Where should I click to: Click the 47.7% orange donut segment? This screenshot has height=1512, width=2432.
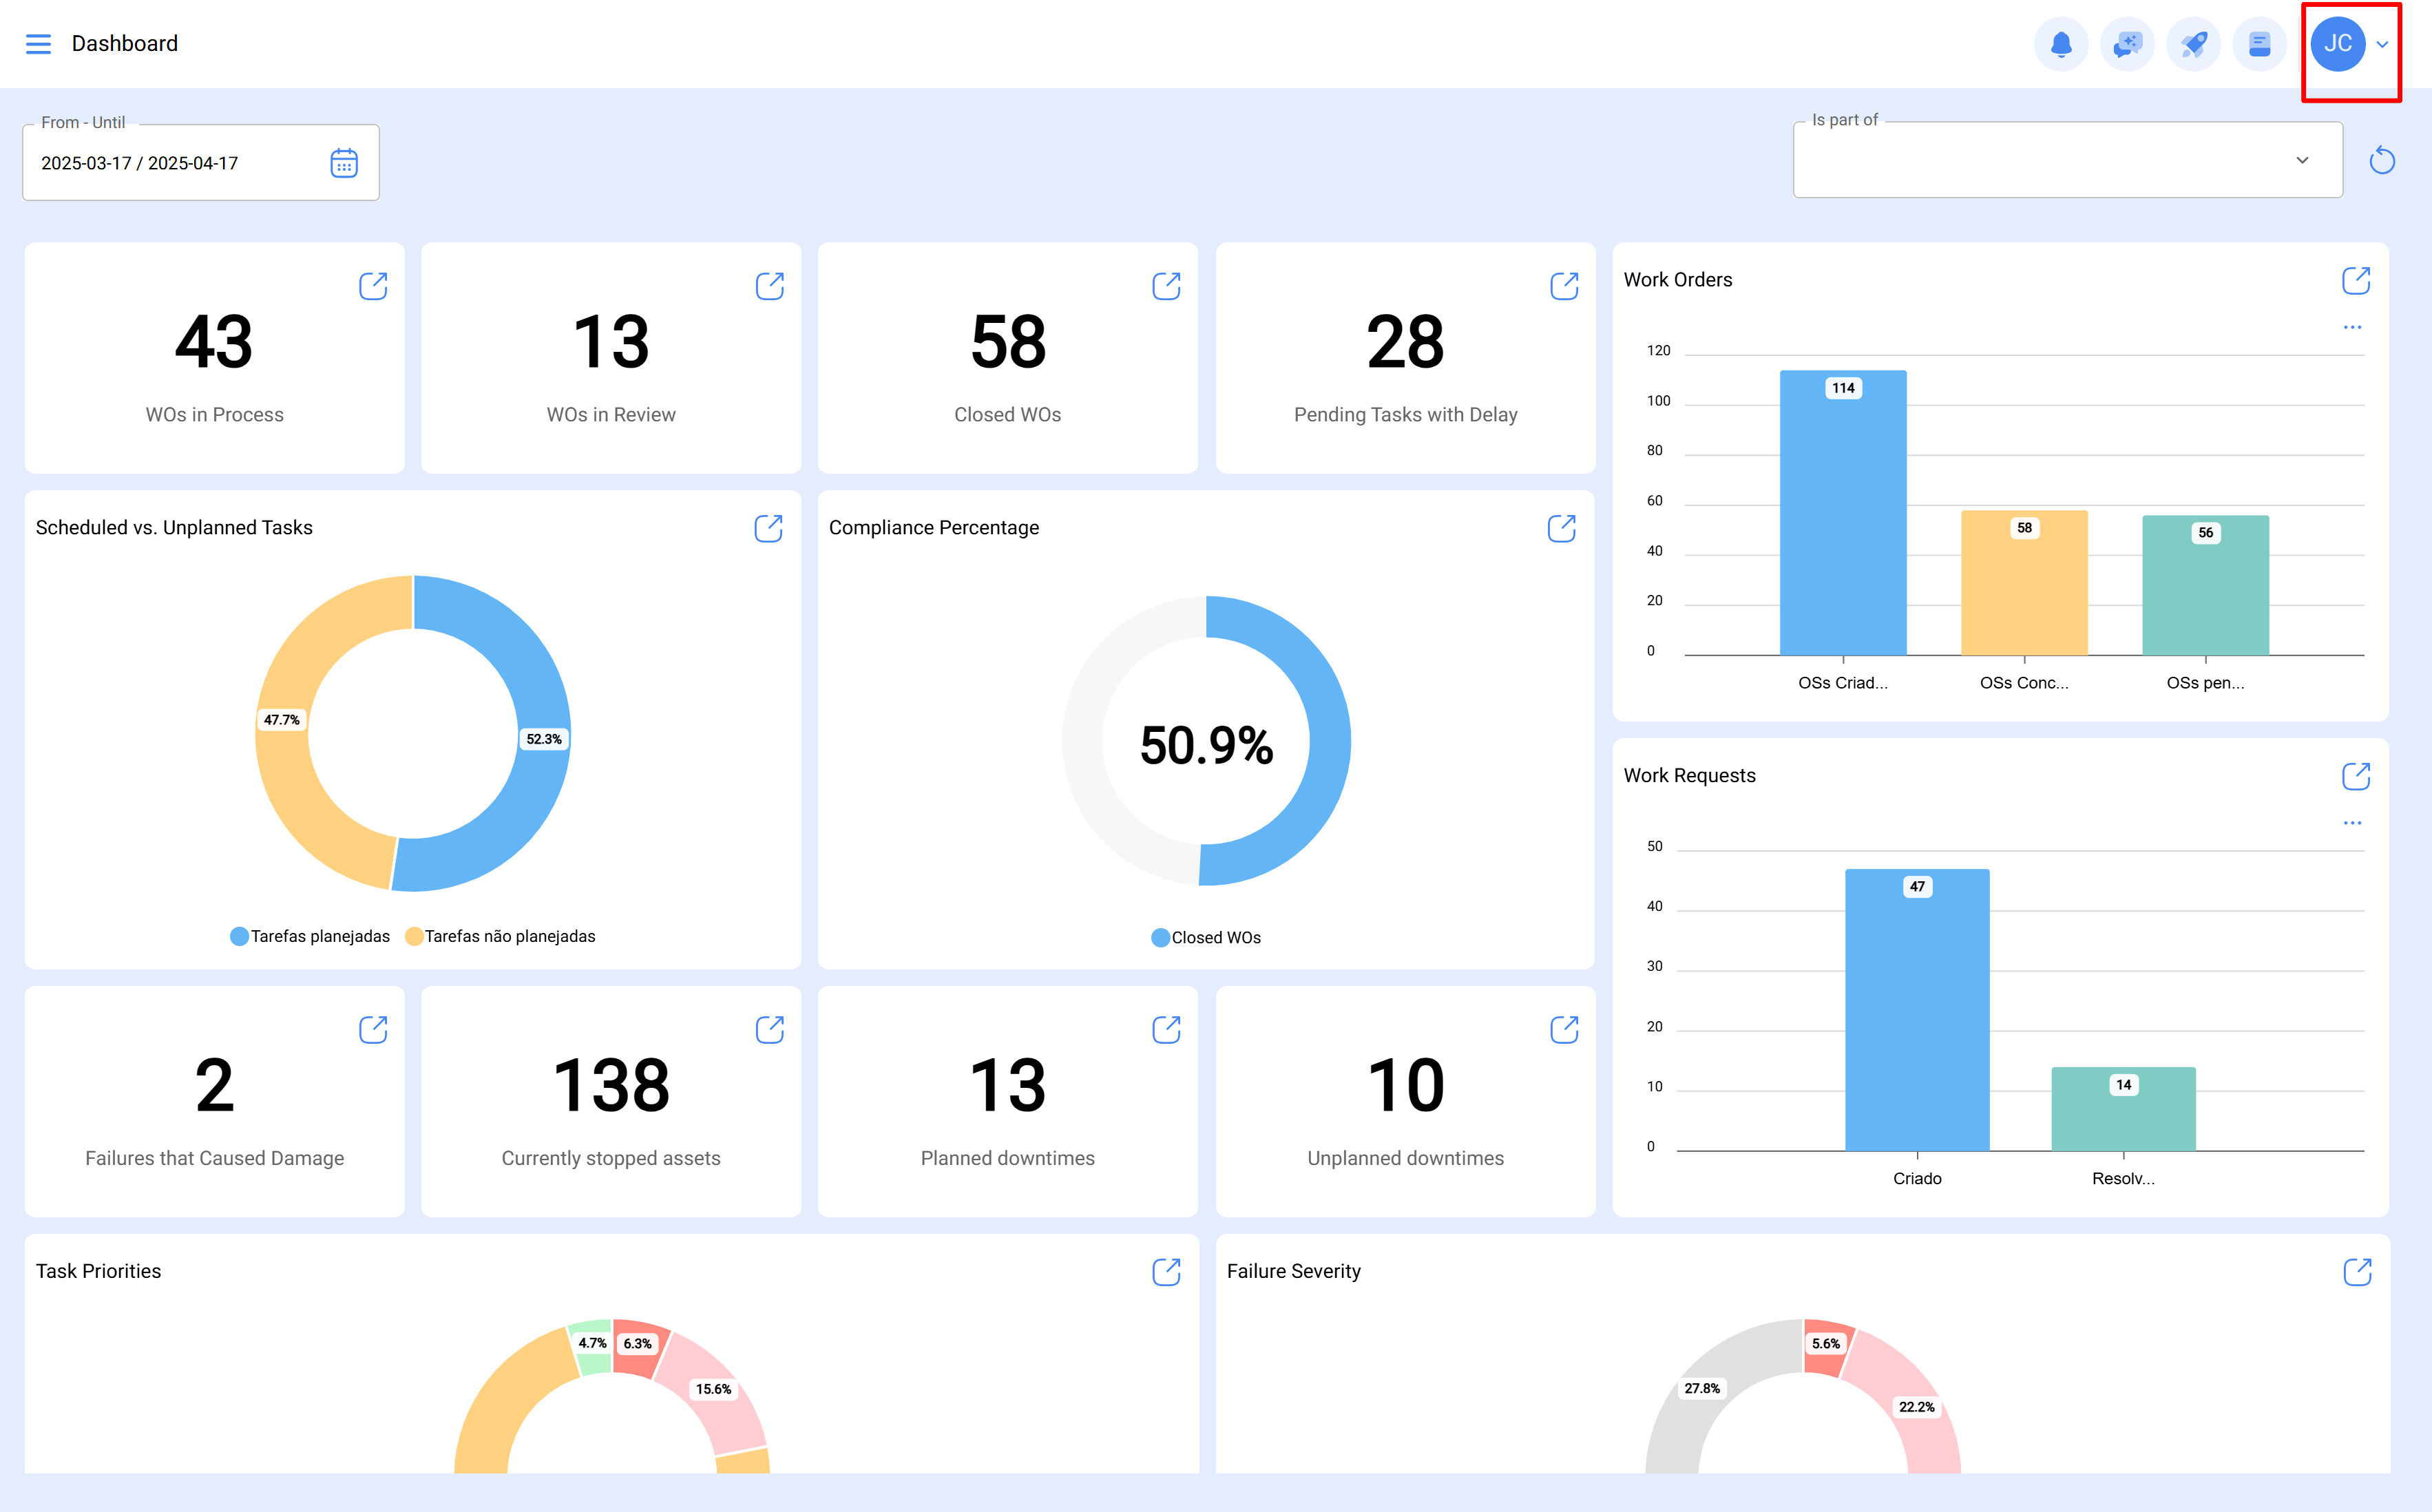click(284, 719)
